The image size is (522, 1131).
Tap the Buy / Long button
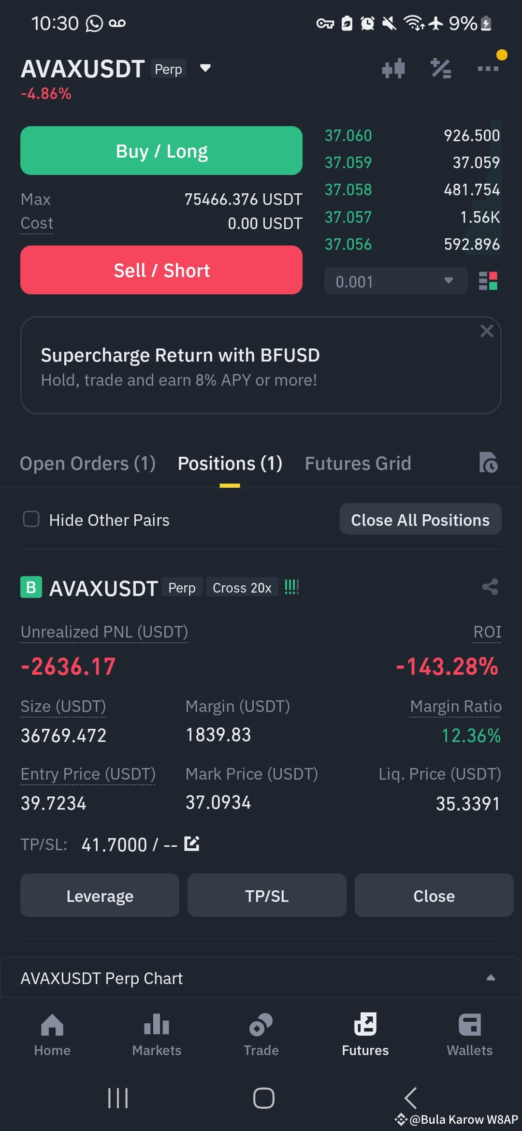(x=161, y=151)
